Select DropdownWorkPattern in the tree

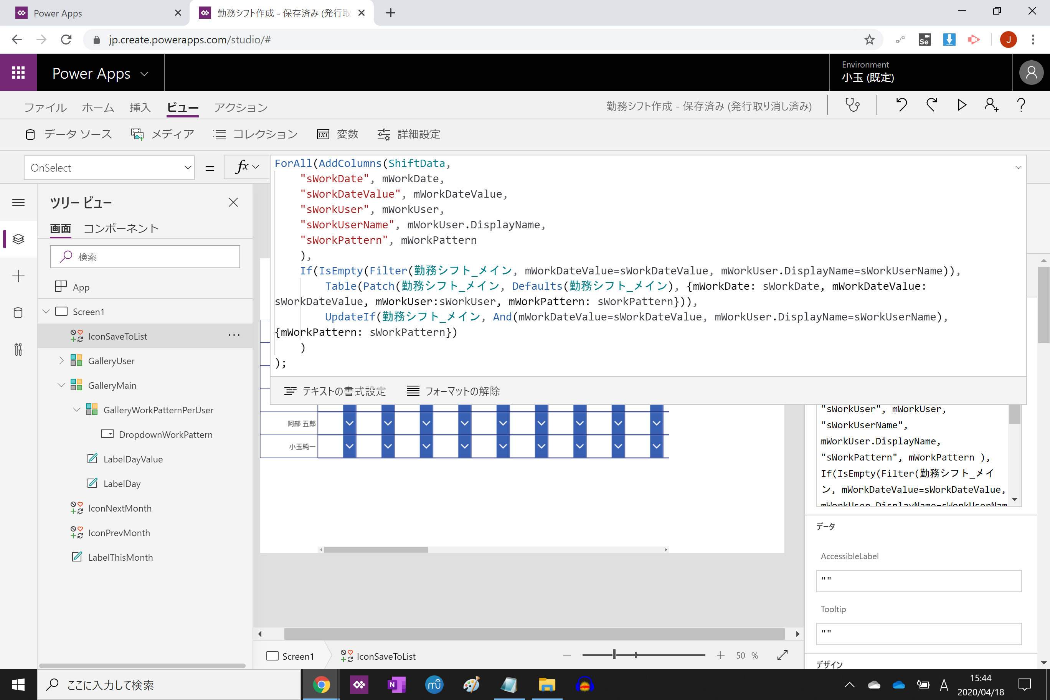click(x=165, y=434)
